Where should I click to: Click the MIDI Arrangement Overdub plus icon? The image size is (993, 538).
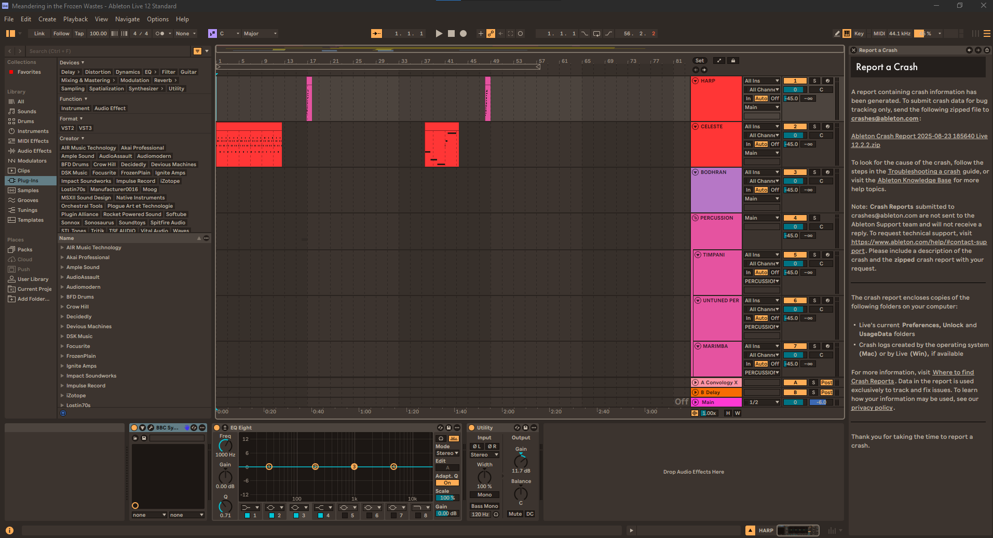[x=481, y=33]
